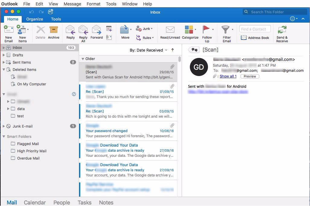The width and height of the screenshot is (310, 206).
Task: Click the attachment Preview button
Action: [x=250, y=76]
